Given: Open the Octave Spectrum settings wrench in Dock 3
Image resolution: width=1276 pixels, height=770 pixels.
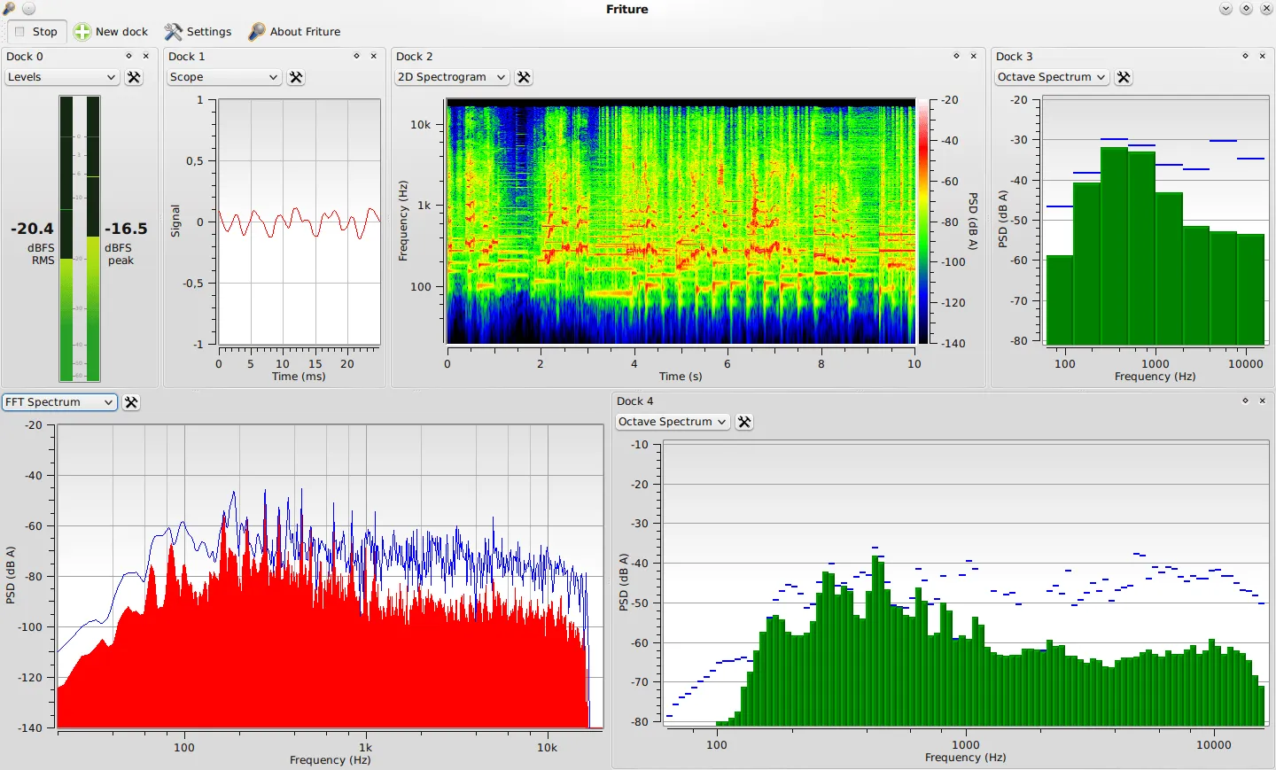Looking at the screenshot, I should [1123, 77].
